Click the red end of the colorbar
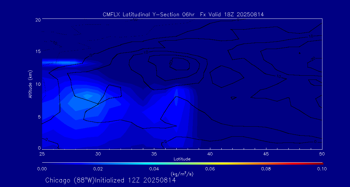 [320, 163]
